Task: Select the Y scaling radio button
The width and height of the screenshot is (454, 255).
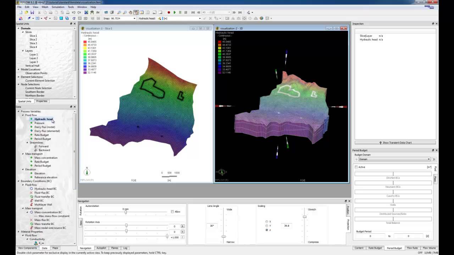Action: point(267,226)
